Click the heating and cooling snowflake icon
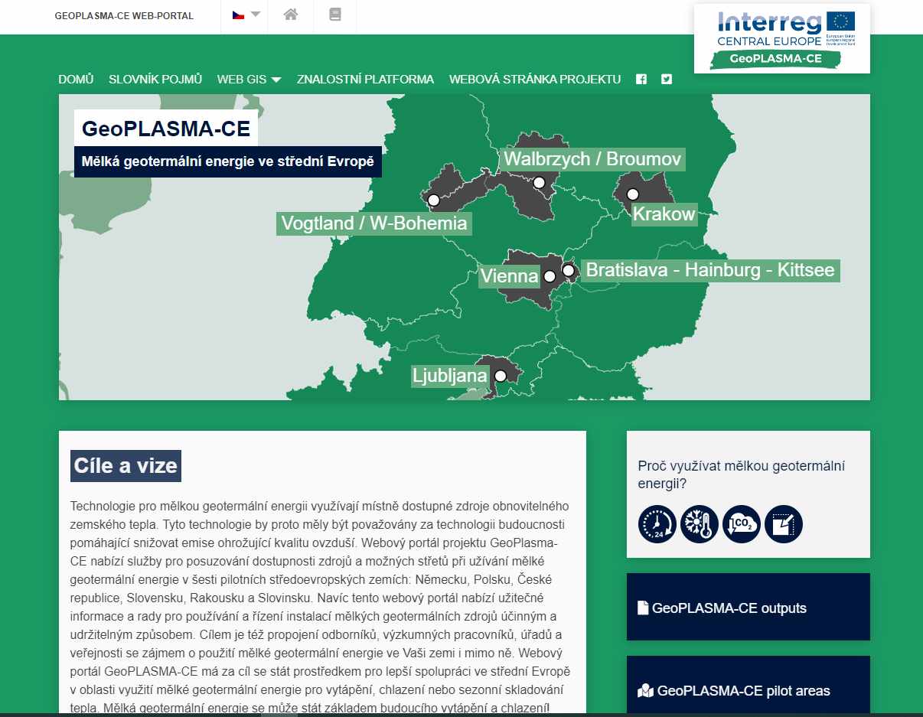 pyautogui.click(x=700, y=524)
